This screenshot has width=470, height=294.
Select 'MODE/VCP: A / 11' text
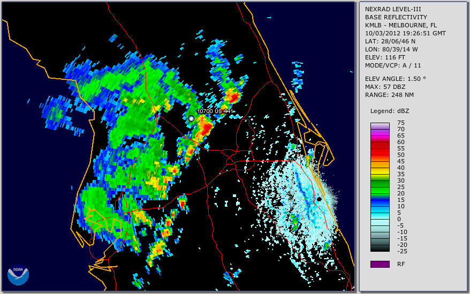coord(392,65)
